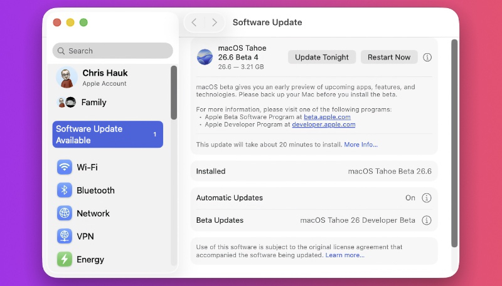Image resolution: width=502 pixels, height=286 pixels.
Task: Click Learn more… license link
Action: point(344,255)
